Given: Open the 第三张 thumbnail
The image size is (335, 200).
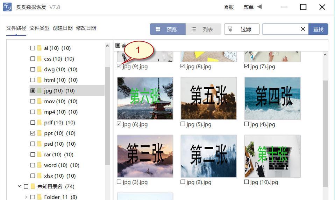Looking at the screenshot, I should (x=145, y=156).
